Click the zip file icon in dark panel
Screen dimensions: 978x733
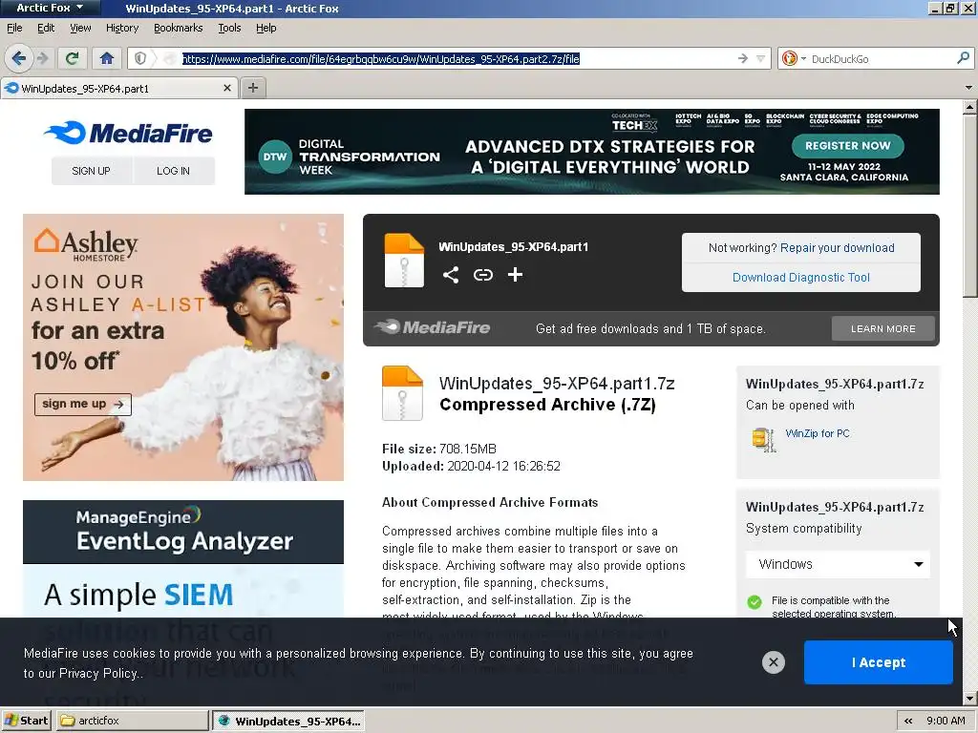click(404, 261)
